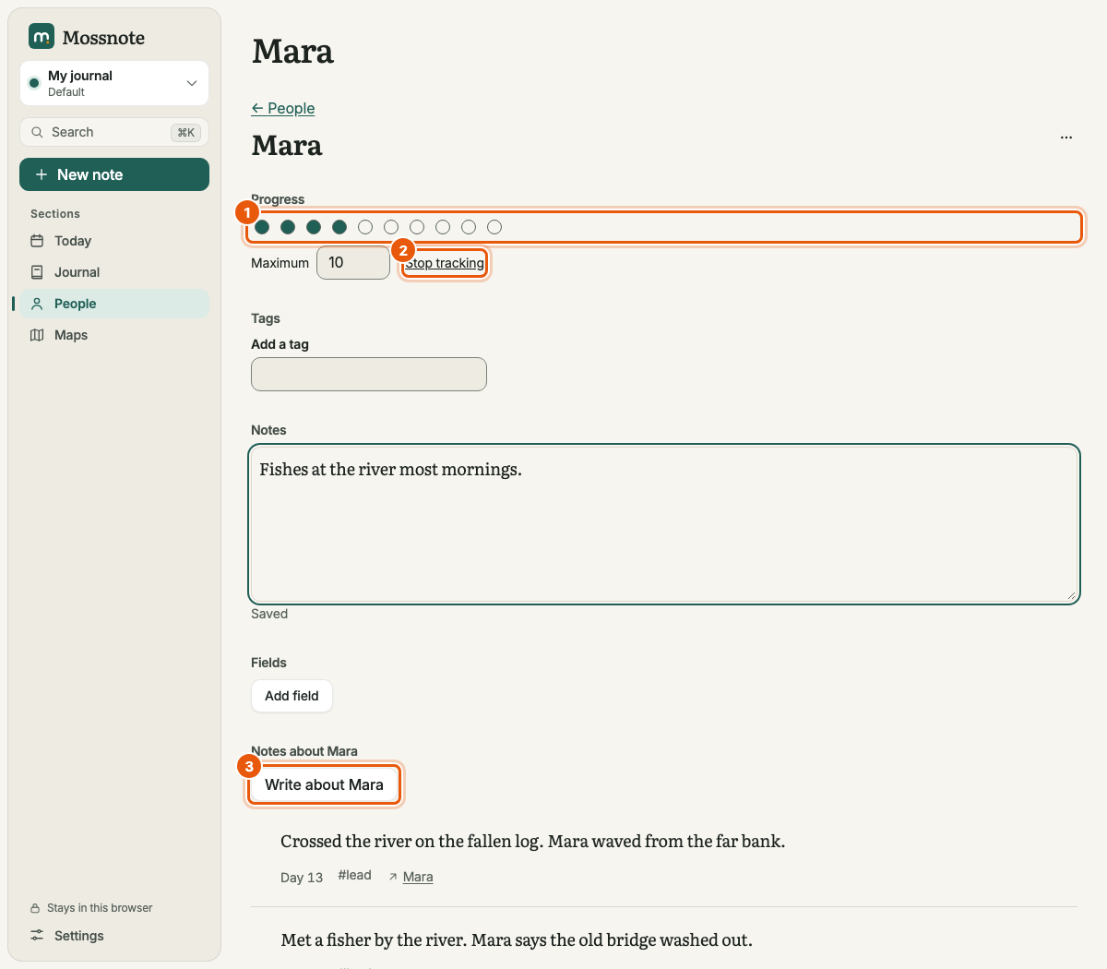This screenshot has width=1107, height=969.
Task: Set progress to the tenth dot
Action: click(x=494, y=227)
